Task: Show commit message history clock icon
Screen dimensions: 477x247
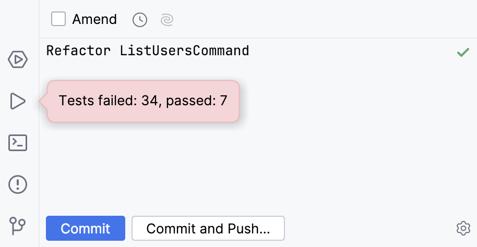Action: point(140,20)
